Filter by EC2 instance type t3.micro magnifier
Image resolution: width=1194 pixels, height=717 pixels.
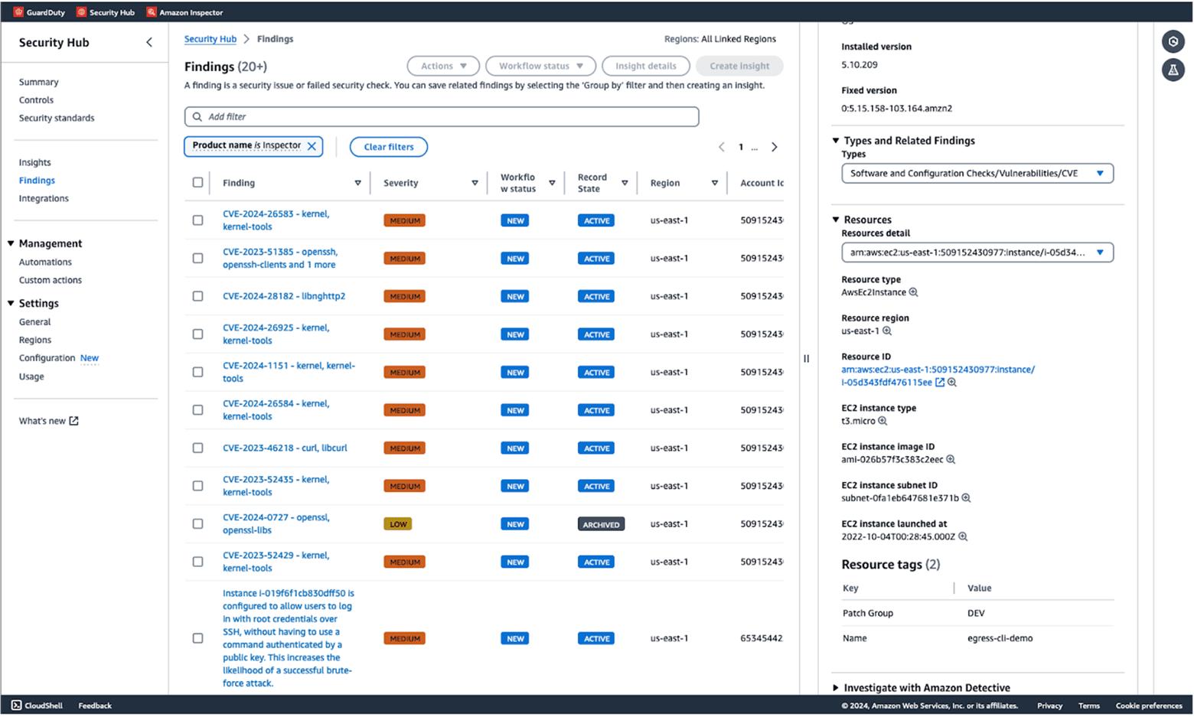[x=882, y=422]
